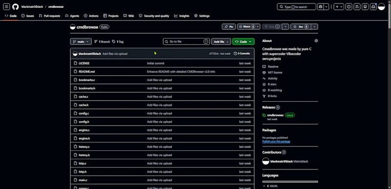This screenshot has width=391, height=189.
Task: Click the commit author avatar blackmatri0Xblack
Action: pos(75,54)
